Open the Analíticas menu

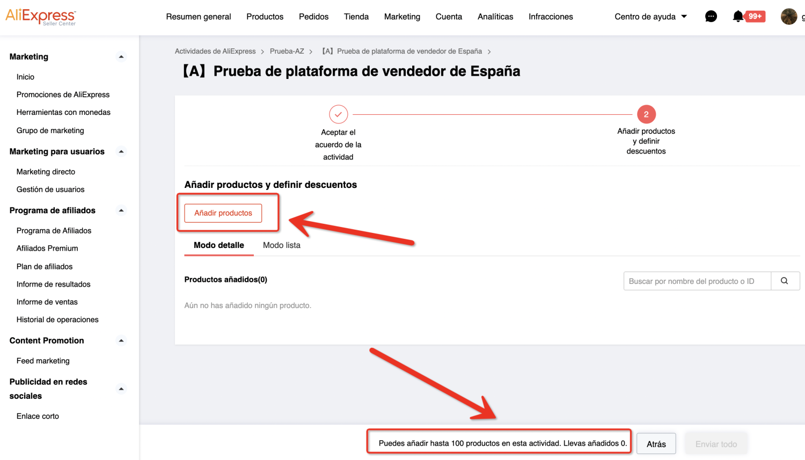click(x=495, y=17)
